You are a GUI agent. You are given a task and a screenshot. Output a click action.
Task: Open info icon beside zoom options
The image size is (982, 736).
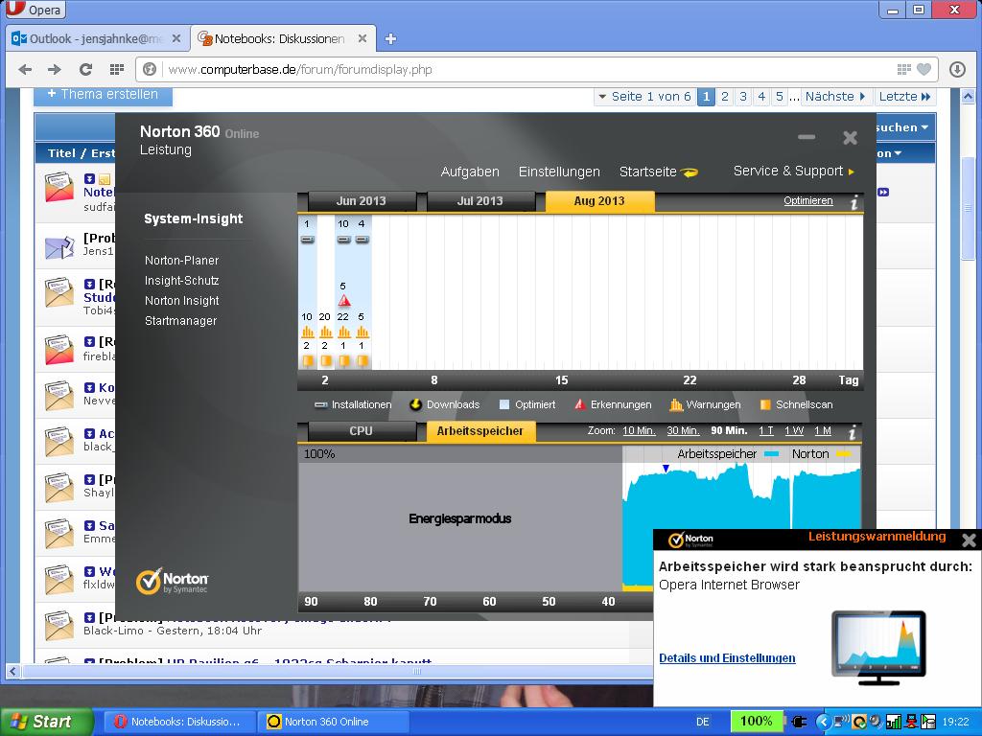click(x=852, y=432)
